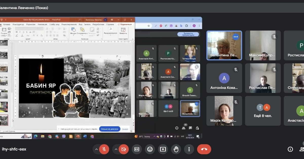Click the PowerPoint title bar search icon
The image size is (304, 159).
(80, 19)
